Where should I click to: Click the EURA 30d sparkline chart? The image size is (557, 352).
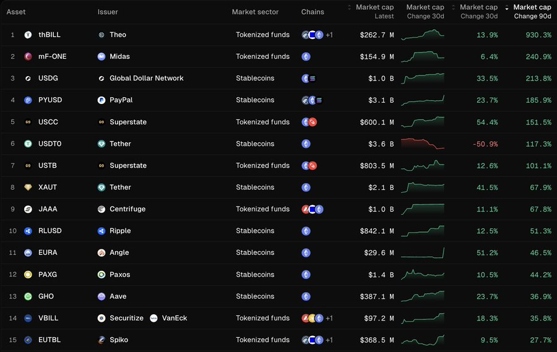423,252
